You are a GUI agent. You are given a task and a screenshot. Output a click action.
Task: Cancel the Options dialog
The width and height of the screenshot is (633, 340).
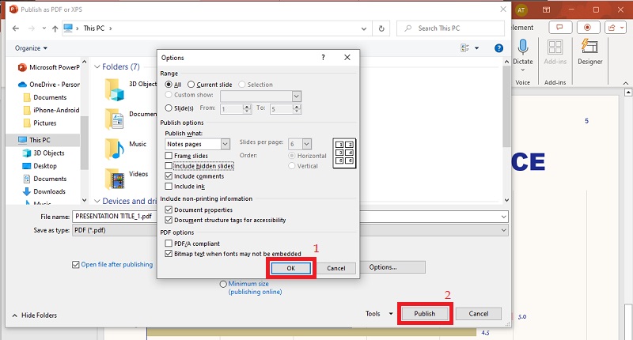(x=335, y=268)
